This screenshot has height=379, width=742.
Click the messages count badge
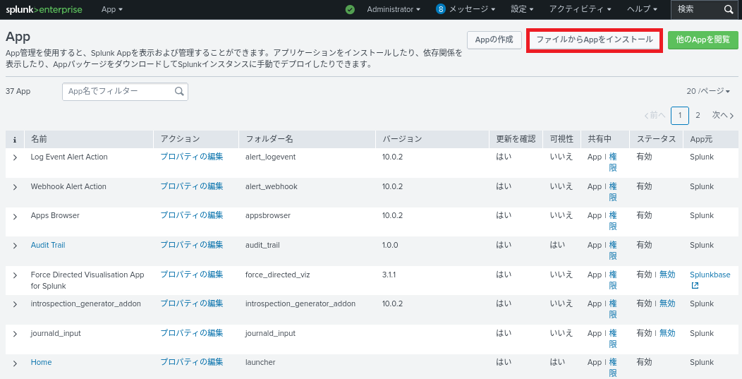tap(441, 9)
